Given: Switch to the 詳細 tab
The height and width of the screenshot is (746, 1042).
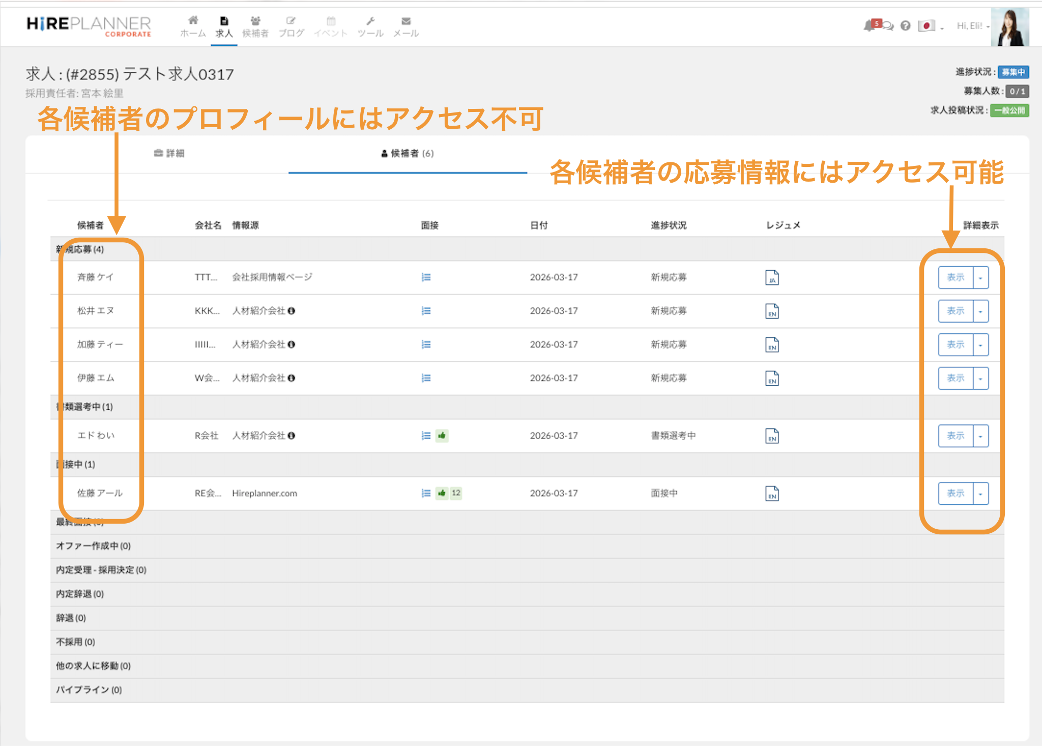Looking at the screenshot, I should tap(169, 153).
